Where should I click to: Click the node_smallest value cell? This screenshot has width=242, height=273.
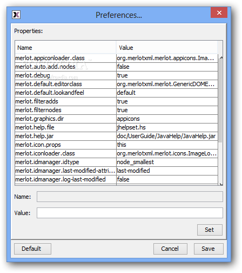(167, 162)
